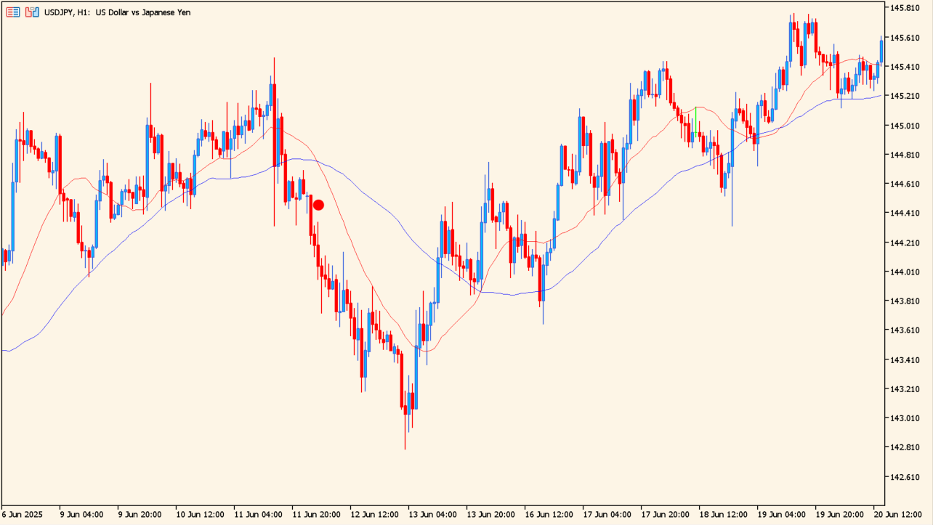Select the 19 Jun 04:00 time label
Viewport: 933px width, 525px height.
click(x=782, y=514)
